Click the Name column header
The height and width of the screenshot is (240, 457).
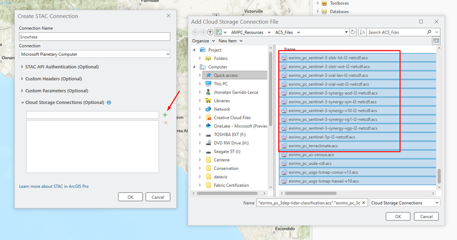[x=290, y=49]
